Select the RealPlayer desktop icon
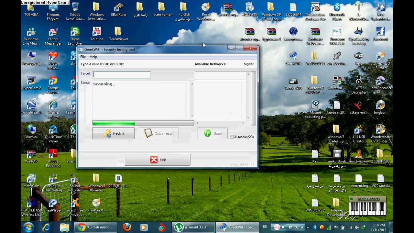The height and width of the screenshot is (233, 414). point(53,205)
